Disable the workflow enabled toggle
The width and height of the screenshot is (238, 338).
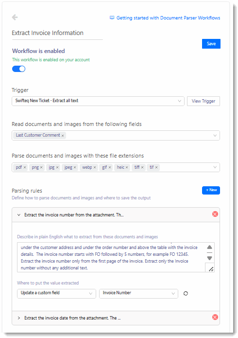pyautogui.click(x=19, y=69)
